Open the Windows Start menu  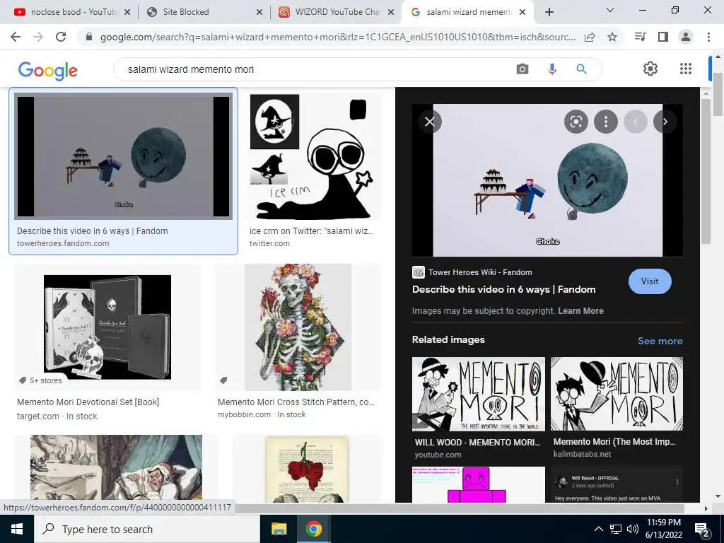pos(17,529)
